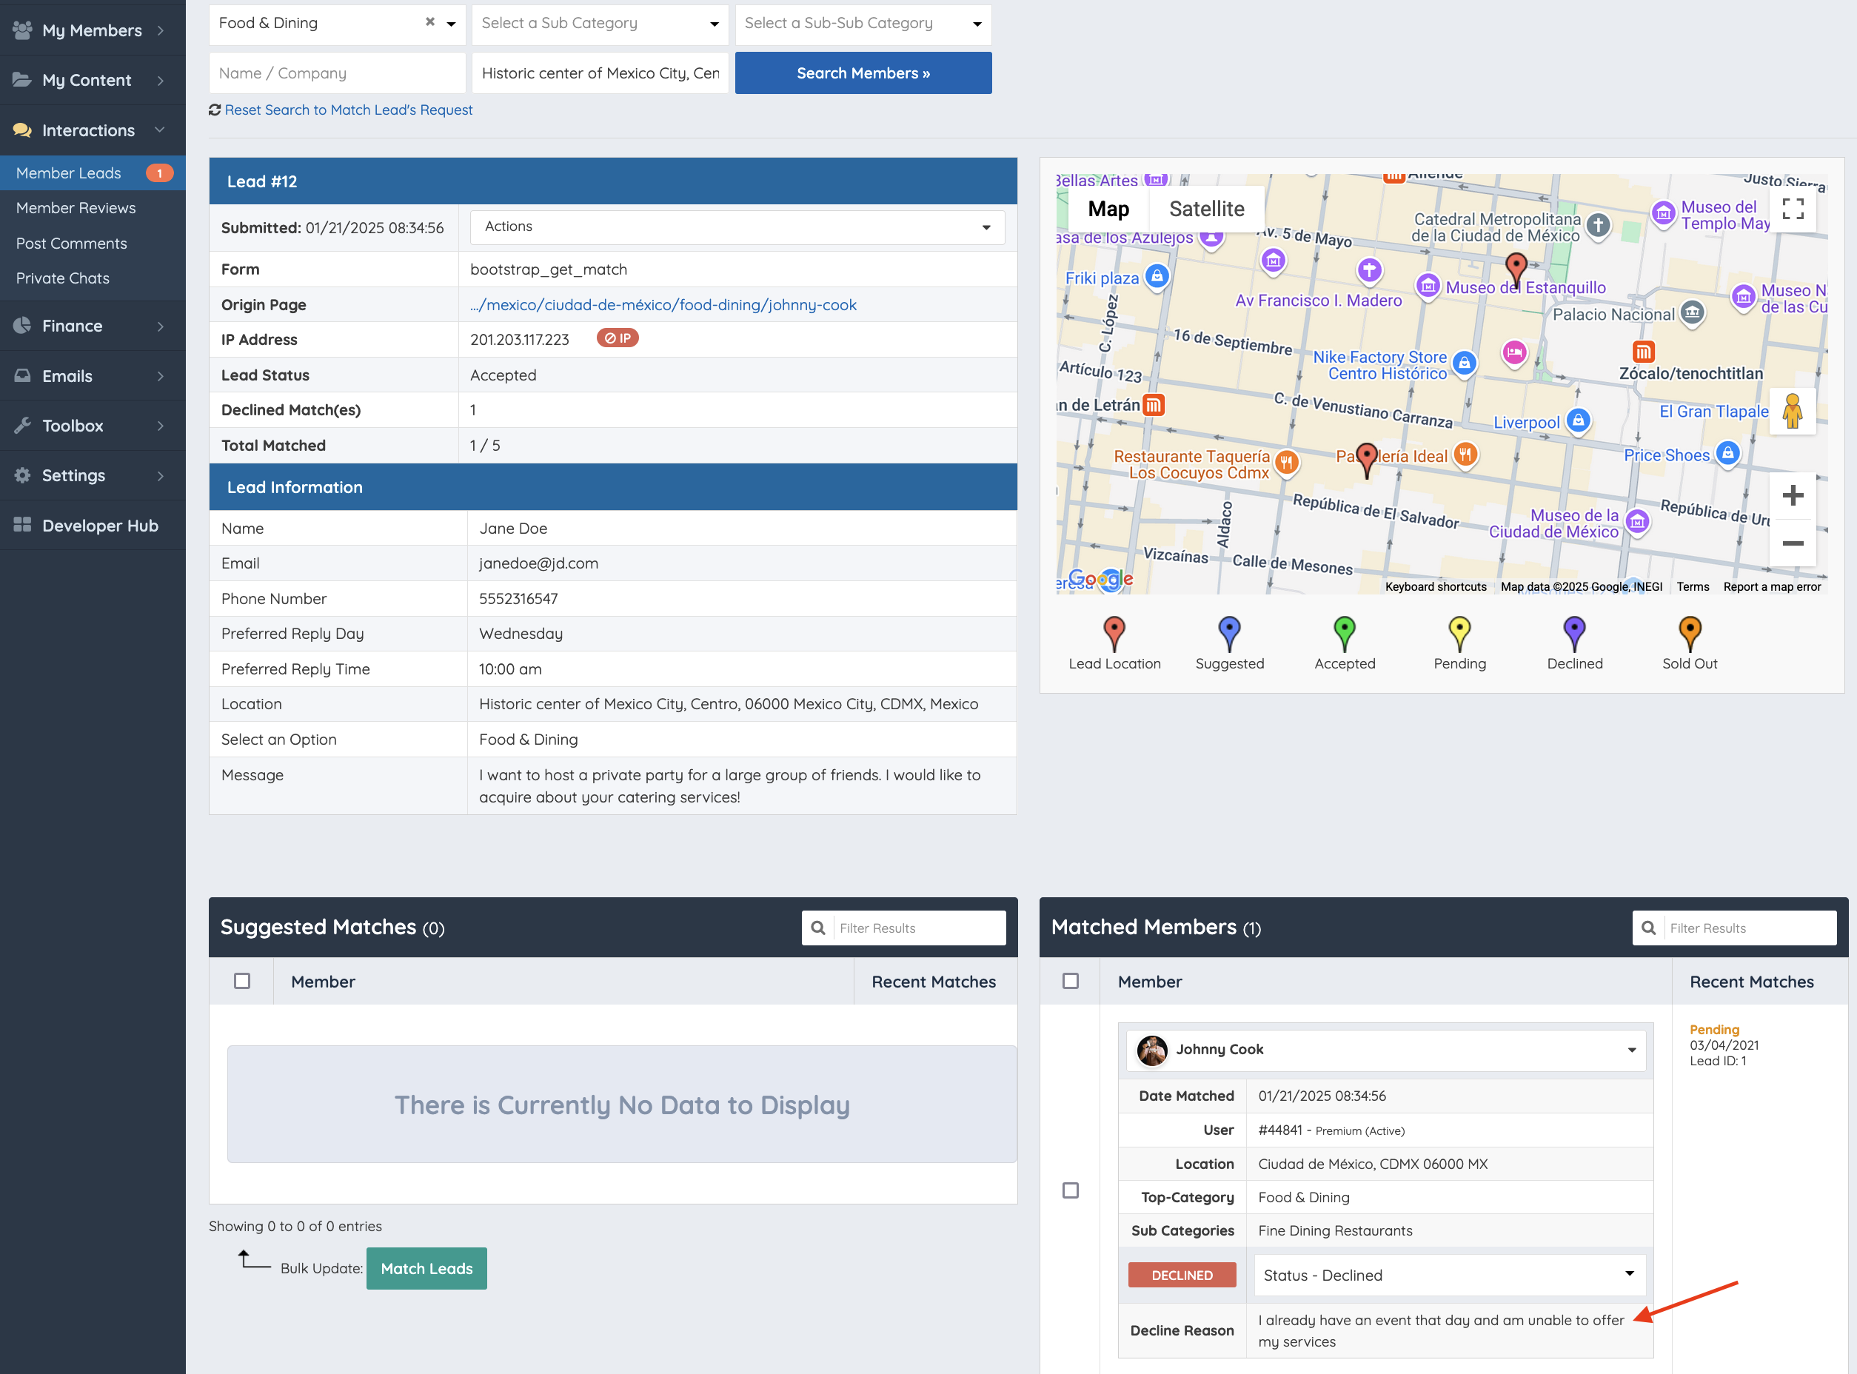Viewport: 1857px width, 1374px height.
Task: Open the johnny-cook origin page link
Action: (x=663, y=304)
